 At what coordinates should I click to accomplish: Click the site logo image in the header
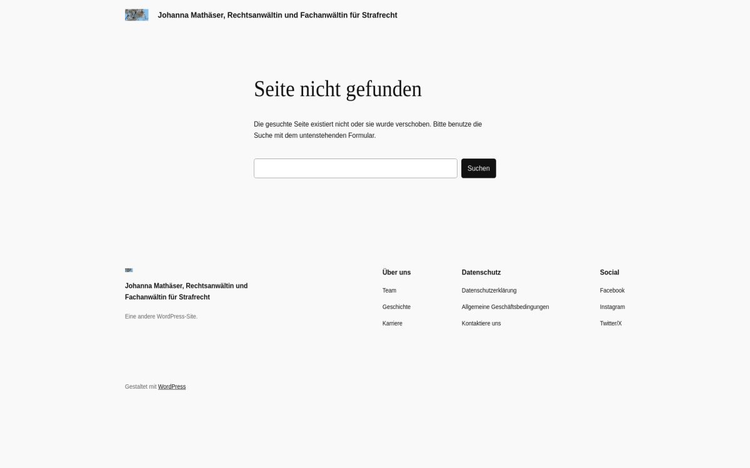[136, 15]
